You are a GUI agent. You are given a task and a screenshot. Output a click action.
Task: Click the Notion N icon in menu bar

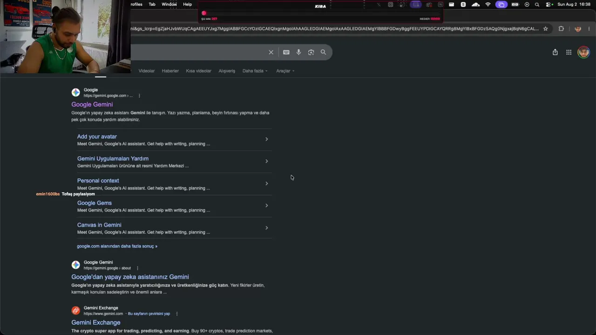[x=440, y=4]
